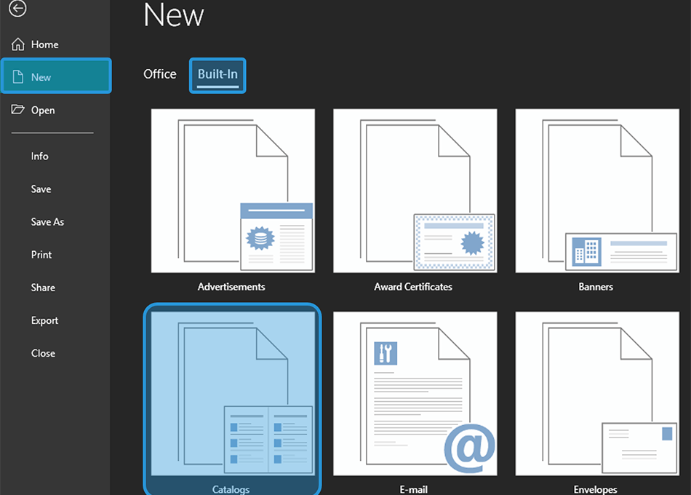The width and height of the screenshot is (691, 495).
Task: Click the Envelopes label text
Action: pyautogui.click(x=595, y=489)
